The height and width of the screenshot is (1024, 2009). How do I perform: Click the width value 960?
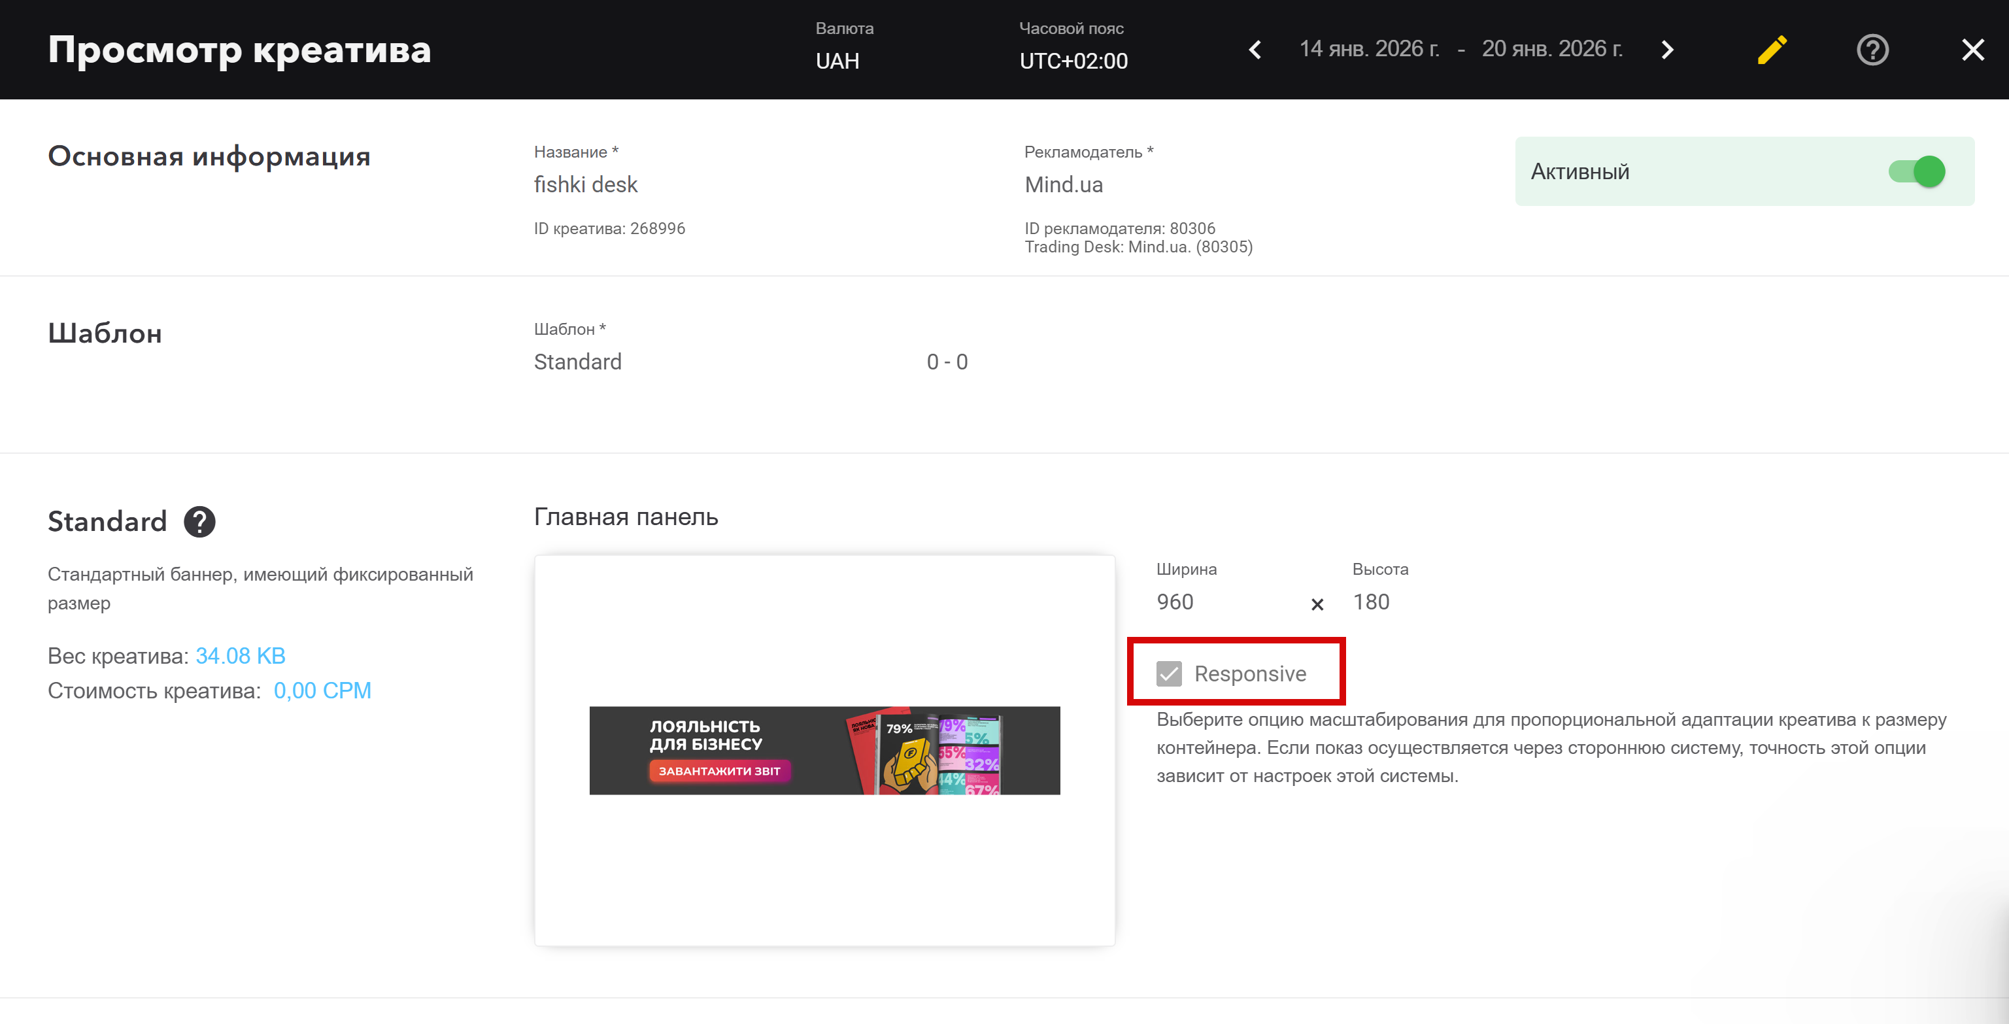tap(1175, 602)
